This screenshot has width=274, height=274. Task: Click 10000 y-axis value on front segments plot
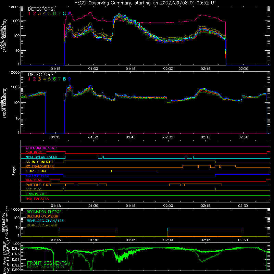(14, 7)
